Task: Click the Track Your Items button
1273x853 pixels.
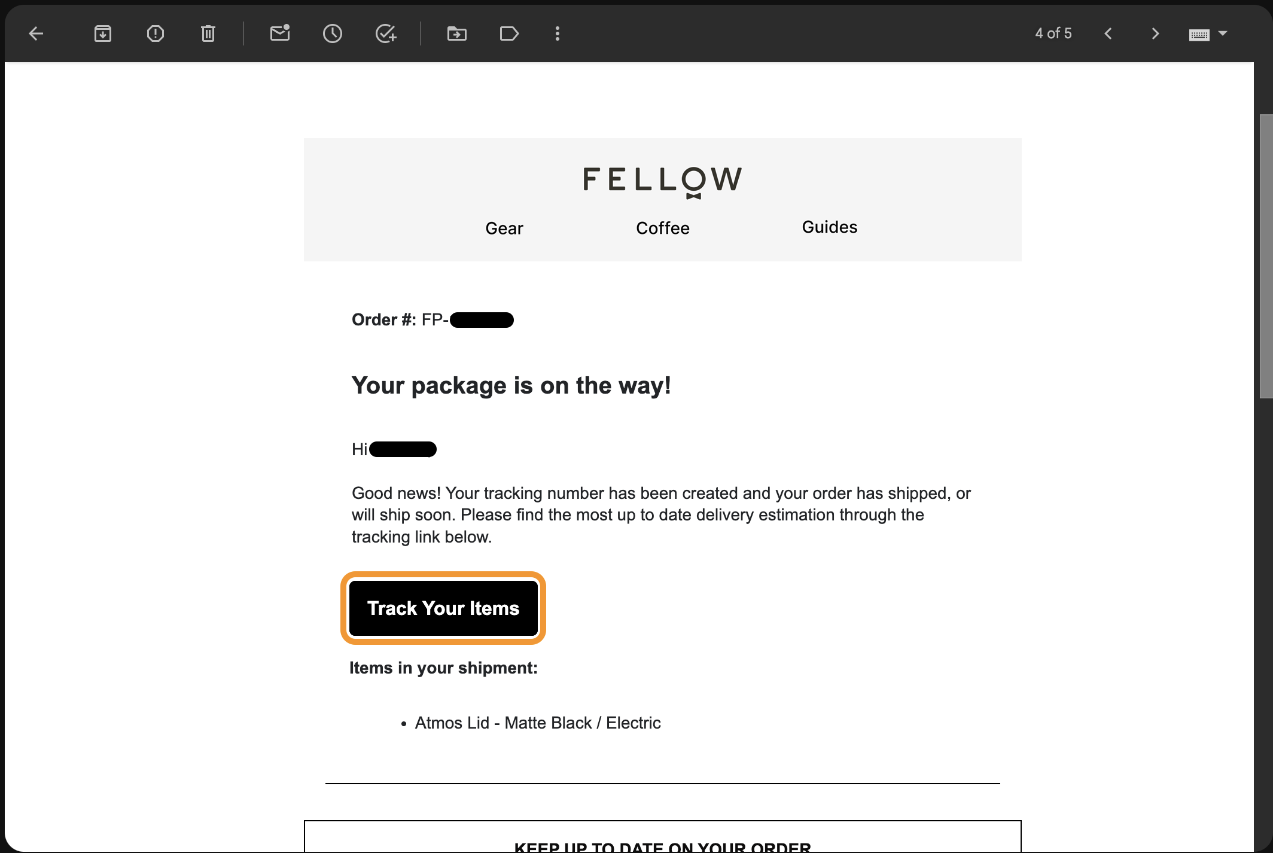Action: pyautogui.click(x=443, y=608)
